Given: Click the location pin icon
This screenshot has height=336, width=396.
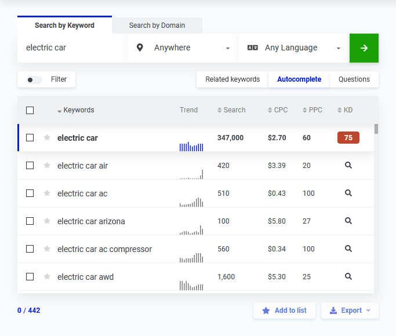Looking at the screenshot, I should pyautogui.click(x=140, y=48).
